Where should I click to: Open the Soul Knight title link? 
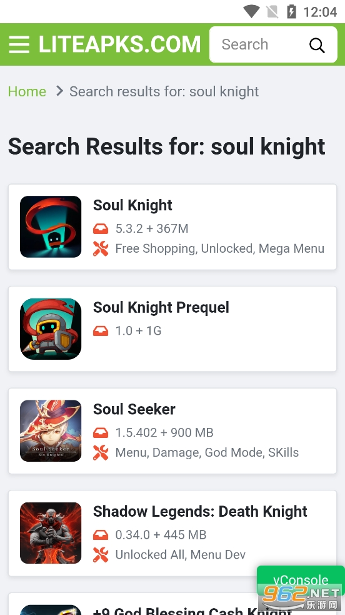(x=132, y=205)
